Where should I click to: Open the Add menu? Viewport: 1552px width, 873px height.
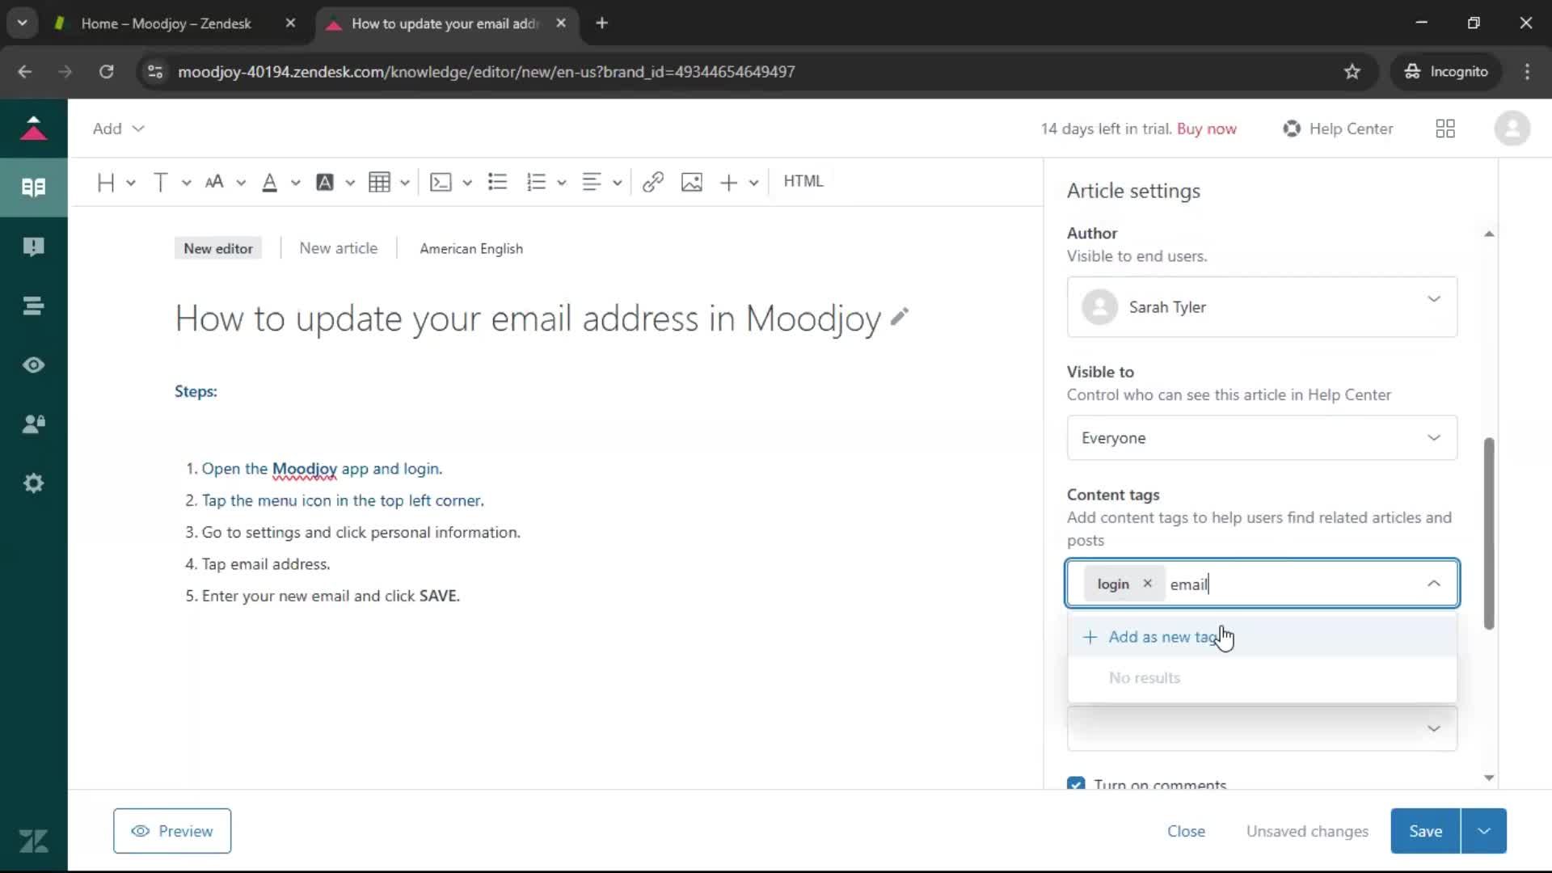[x=118, y=129]
